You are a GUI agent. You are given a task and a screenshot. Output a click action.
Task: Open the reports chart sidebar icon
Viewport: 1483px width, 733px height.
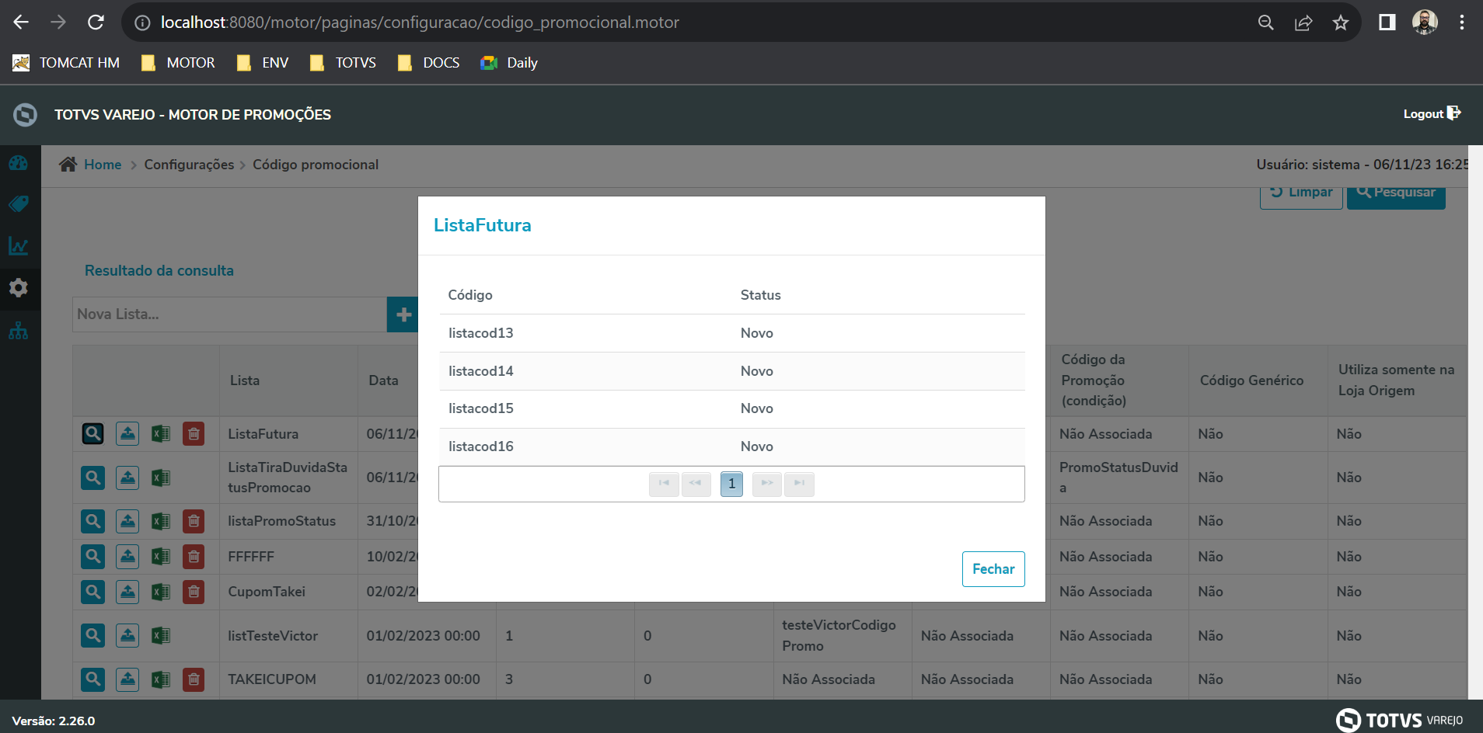click(19, 246)
